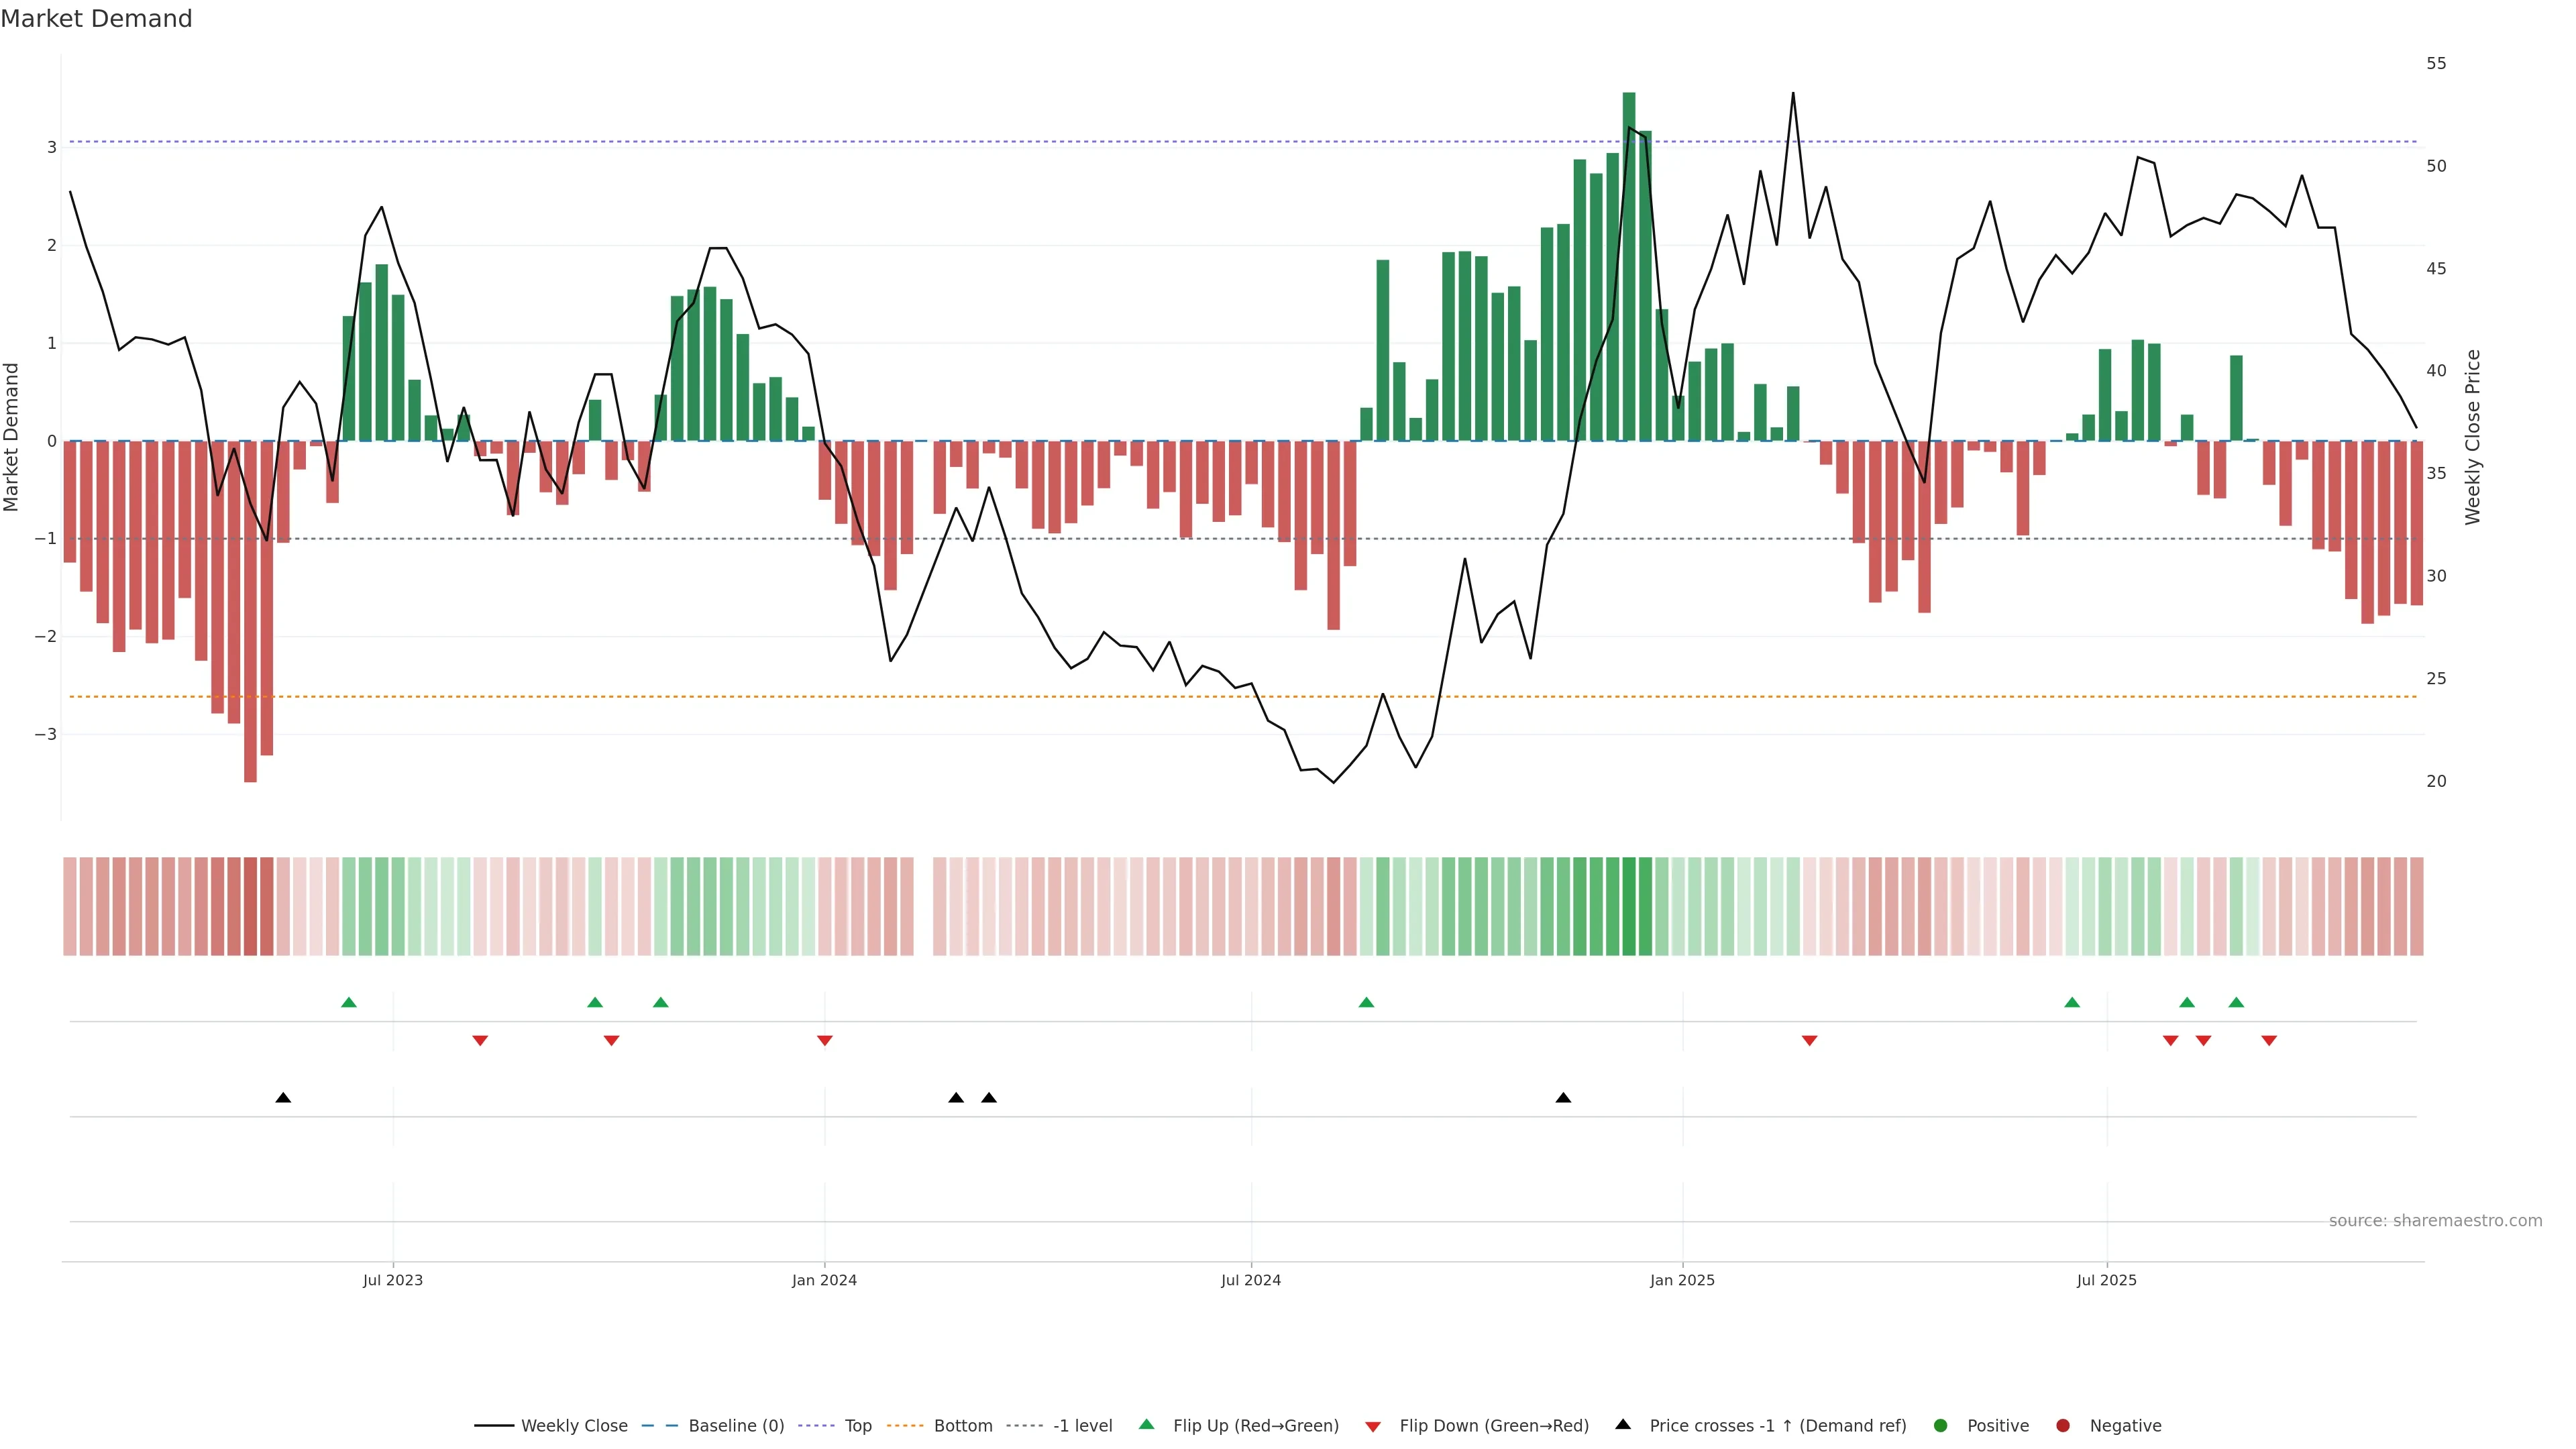2576x1449 pixels.
Task: Click red Flip Down triangle legend icon
Action: coord(1373,1427)
